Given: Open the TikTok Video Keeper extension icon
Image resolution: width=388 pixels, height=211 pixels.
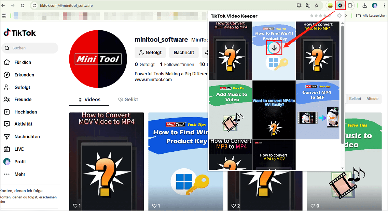Looking at the screenshot, I should click(340, 5).
